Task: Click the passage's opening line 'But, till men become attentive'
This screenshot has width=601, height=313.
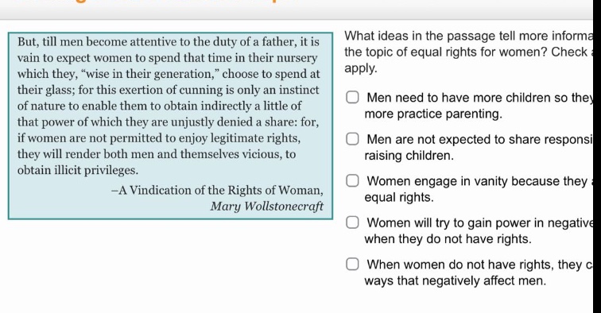Action: tap(169, 42)
